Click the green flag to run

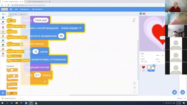[141, 14]
